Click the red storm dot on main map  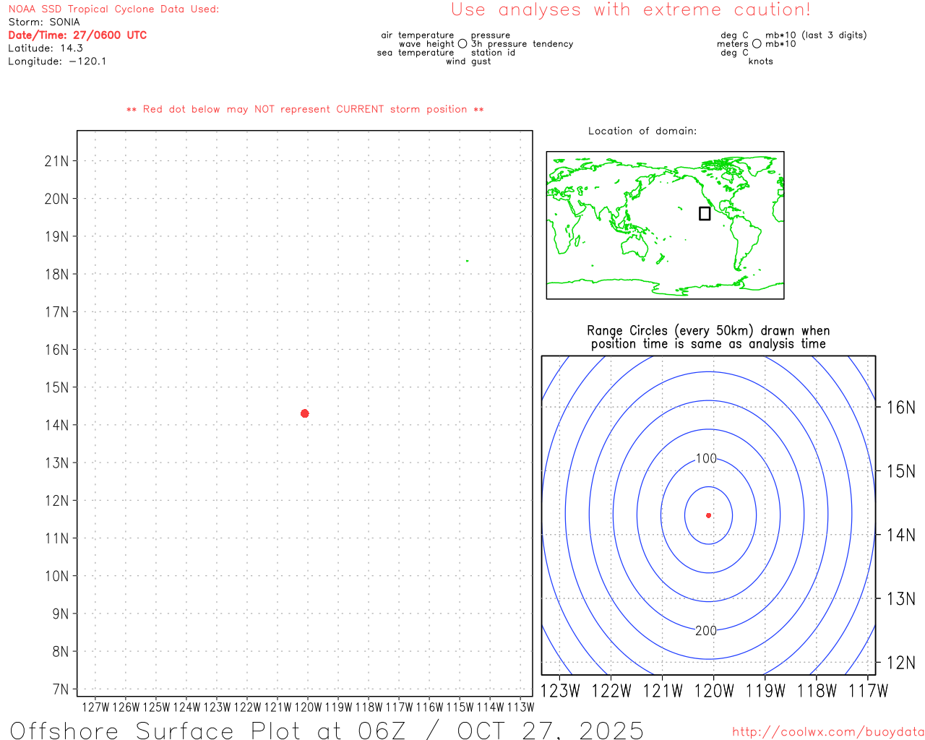click(304, 413)
